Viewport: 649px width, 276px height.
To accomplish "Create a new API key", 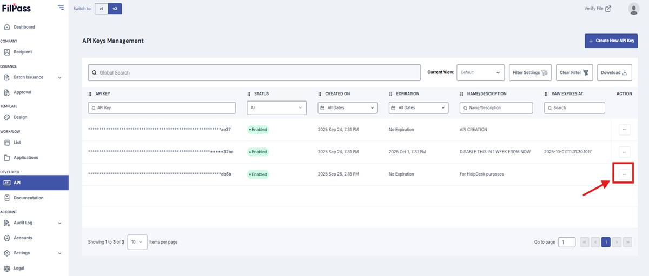I will [x=611, y=41].
